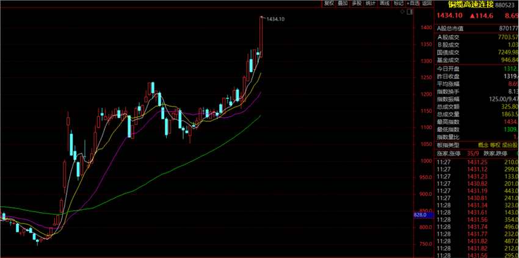Select the tick row priced 1431.19
The width and height of the screenshot is (519, 258).
tap(477, 191)
